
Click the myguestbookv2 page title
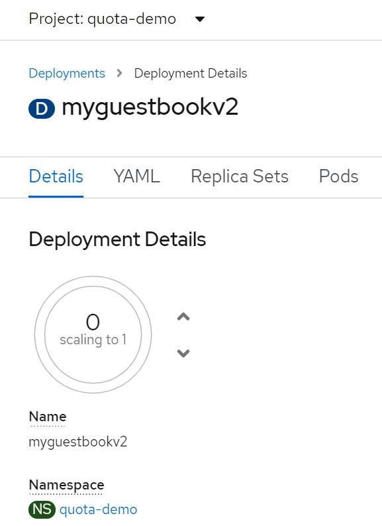click(x=150, y=108)
